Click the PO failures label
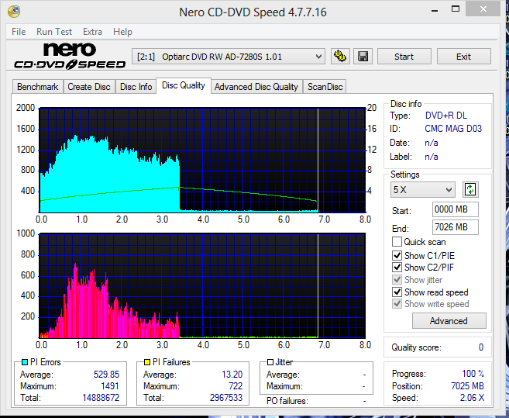The width and height of the screenshot is (509, 418). pos(287,401)
